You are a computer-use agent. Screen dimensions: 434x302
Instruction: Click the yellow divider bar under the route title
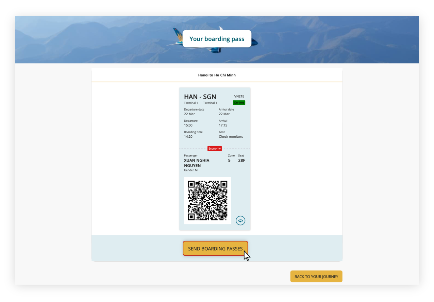pyautogui.click(x=217, y=82)
